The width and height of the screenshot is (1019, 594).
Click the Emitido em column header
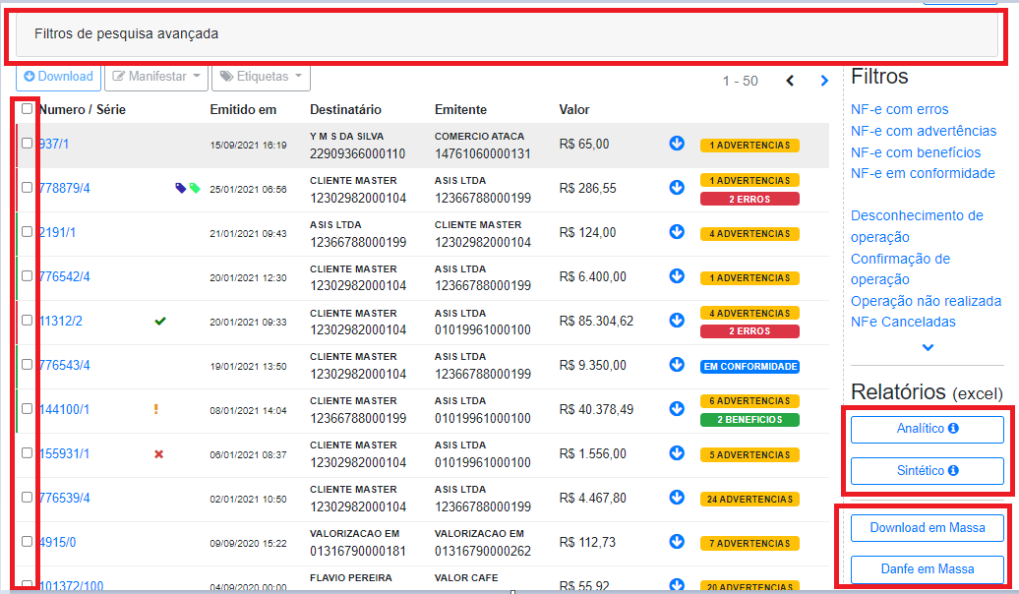click(243, 109)
